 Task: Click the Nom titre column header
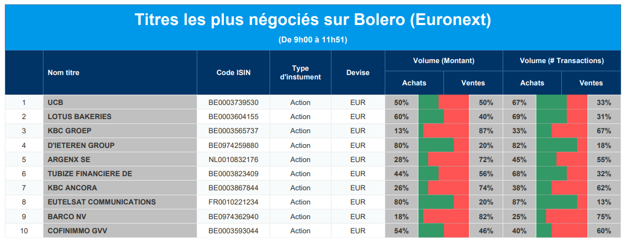(x=64, y=72)
